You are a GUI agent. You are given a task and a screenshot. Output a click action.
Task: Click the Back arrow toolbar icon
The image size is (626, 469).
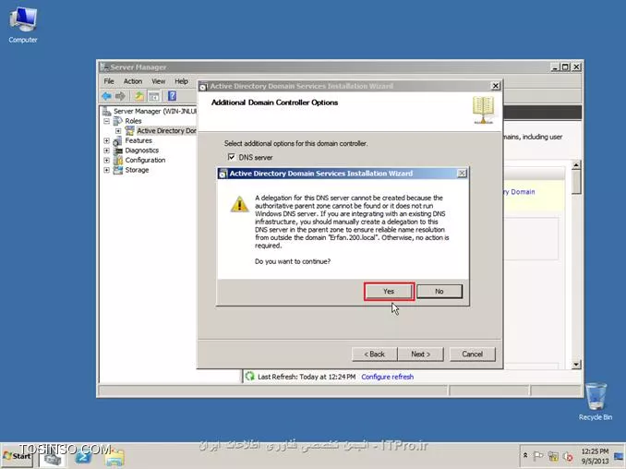pos(106,96)
